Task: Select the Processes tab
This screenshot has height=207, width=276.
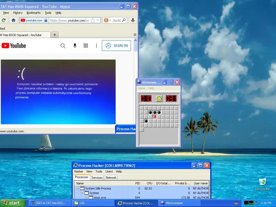Action: (x=81, y=177)
